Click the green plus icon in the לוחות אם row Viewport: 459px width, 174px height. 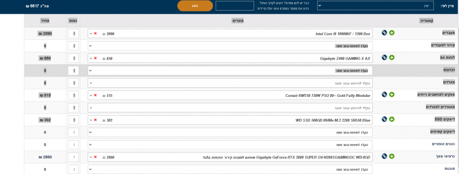(392, 57)
